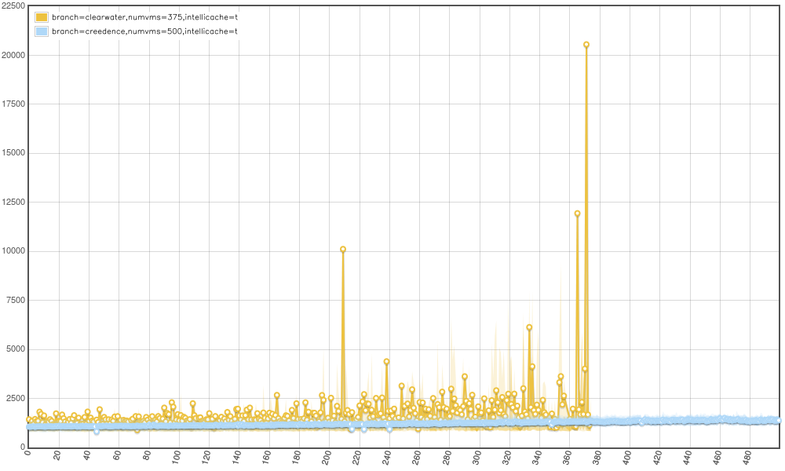Click the y-axis label 5000

pos(14,349)
